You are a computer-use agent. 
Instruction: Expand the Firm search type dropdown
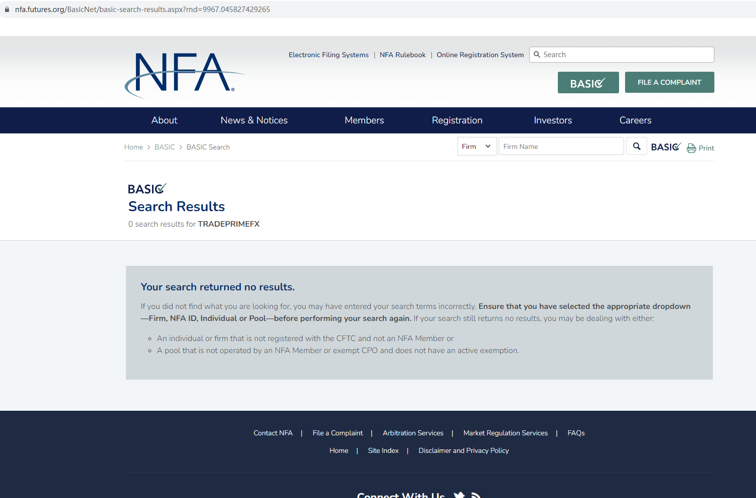[x=477, y=146]
